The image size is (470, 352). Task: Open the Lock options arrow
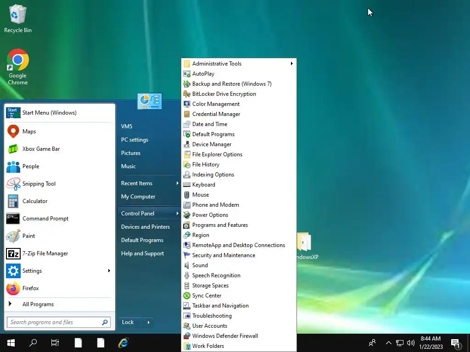pos(149,322)
